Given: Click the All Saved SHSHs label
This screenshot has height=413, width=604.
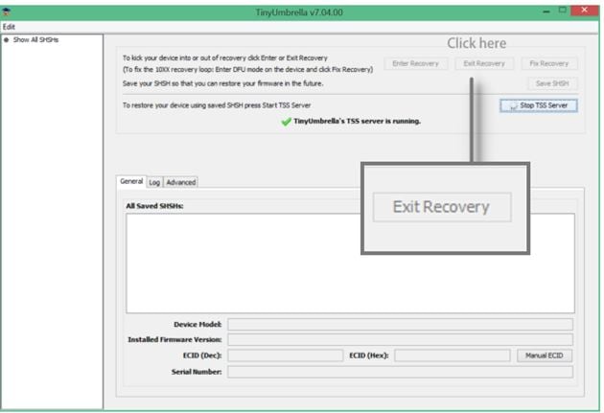Looking at the screenshot, I should coord(155,206).
